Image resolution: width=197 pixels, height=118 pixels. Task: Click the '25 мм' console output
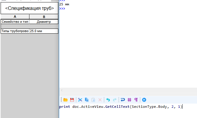pyautogui.click(x=64, y=4)
